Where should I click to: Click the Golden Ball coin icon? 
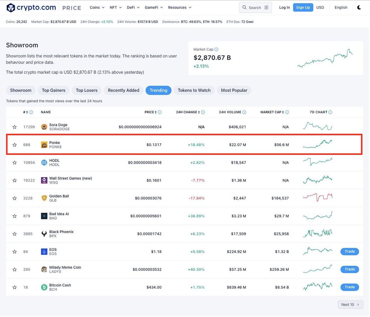tap(44, 198)
